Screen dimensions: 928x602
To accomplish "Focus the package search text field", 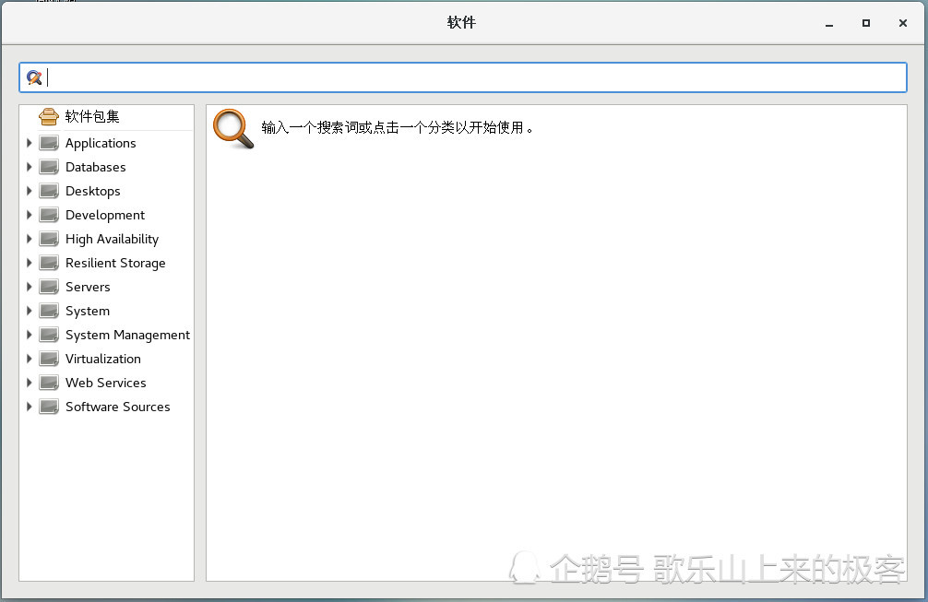I will point(463,77).
